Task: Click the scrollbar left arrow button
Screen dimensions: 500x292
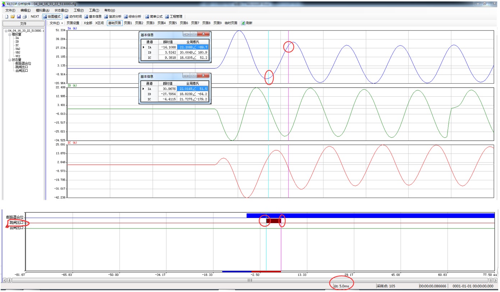Action: pyautogui.click(x=5, y=280)
